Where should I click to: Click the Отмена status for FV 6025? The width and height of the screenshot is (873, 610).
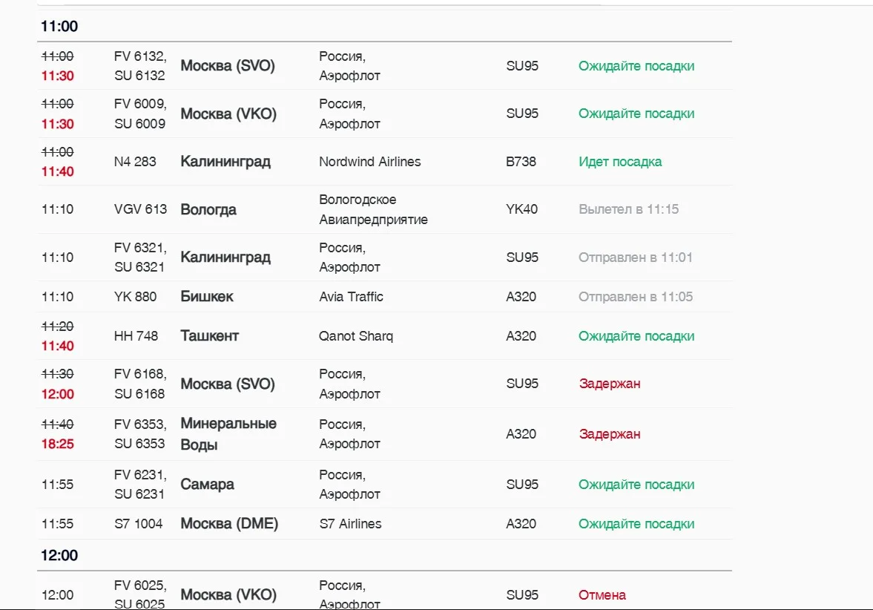pos(602,595)
